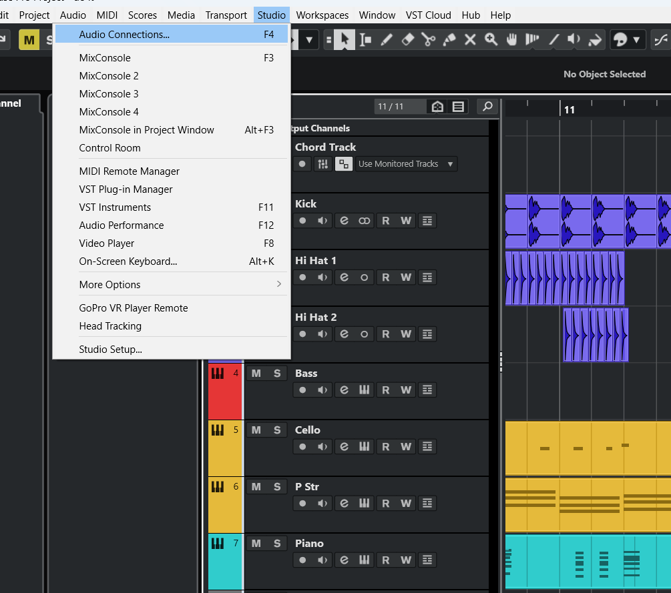Screen dimensions: 671x593
Task: Select the Erase tool
Action: [407, 40]
